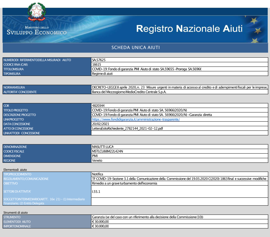Viewport: 270px width, 237px height.
Task: Click the 'Ministero dello Sviluppo Economico' heading
Action: (x=37, y=31)
